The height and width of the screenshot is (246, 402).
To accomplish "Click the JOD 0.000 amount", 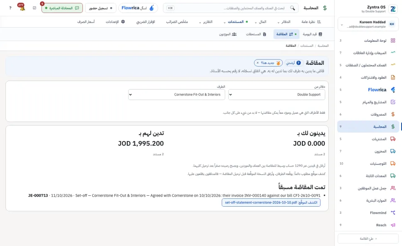I will click(309, 143).
